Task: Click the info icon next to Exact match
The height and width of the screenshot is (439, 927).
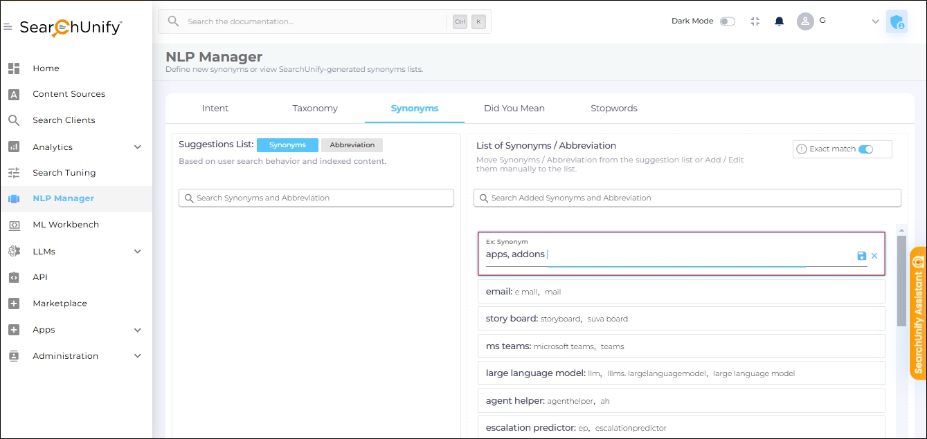Action: [x=802, y=149]
